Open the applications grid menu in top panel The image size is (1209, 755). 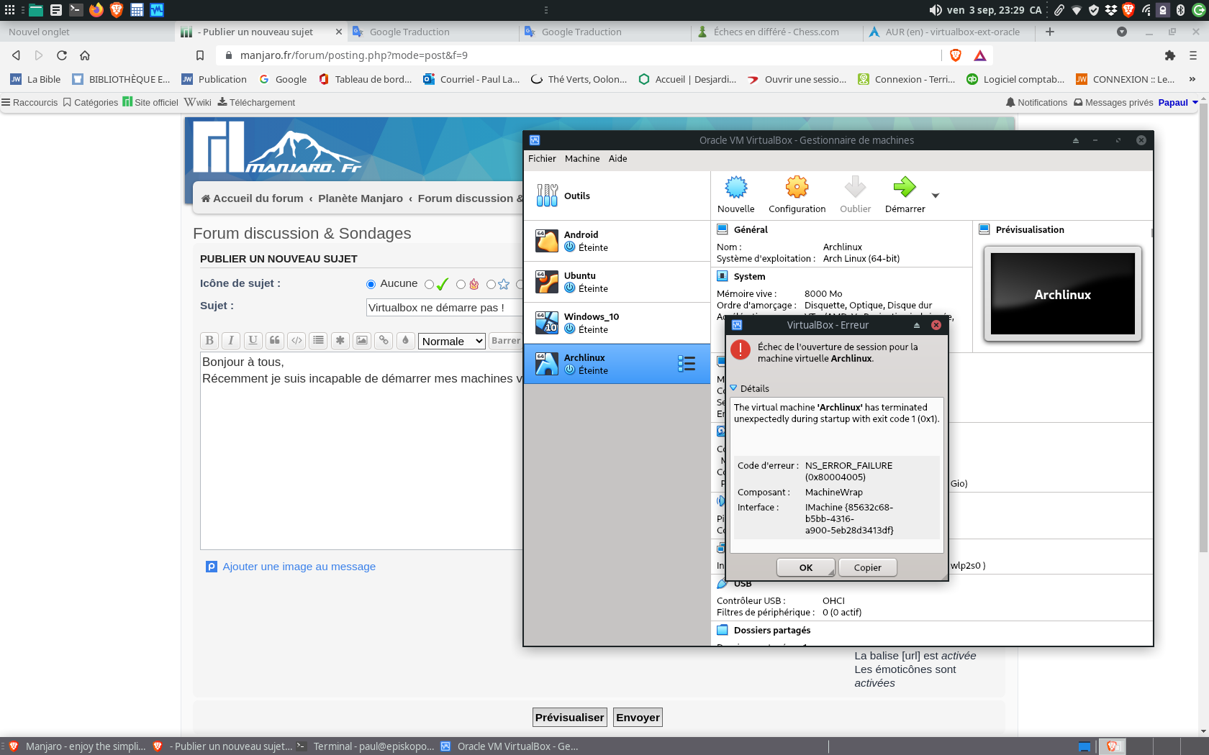click(10, 10)
